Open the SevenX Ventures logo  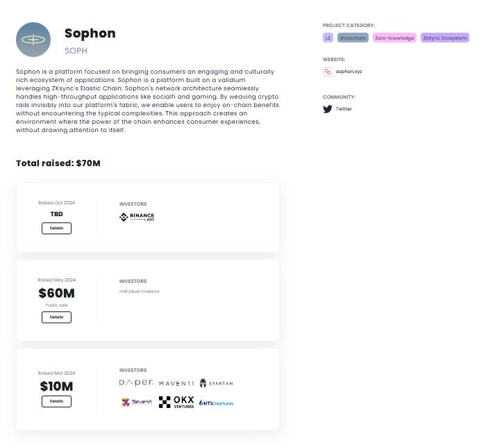point(137,402)
